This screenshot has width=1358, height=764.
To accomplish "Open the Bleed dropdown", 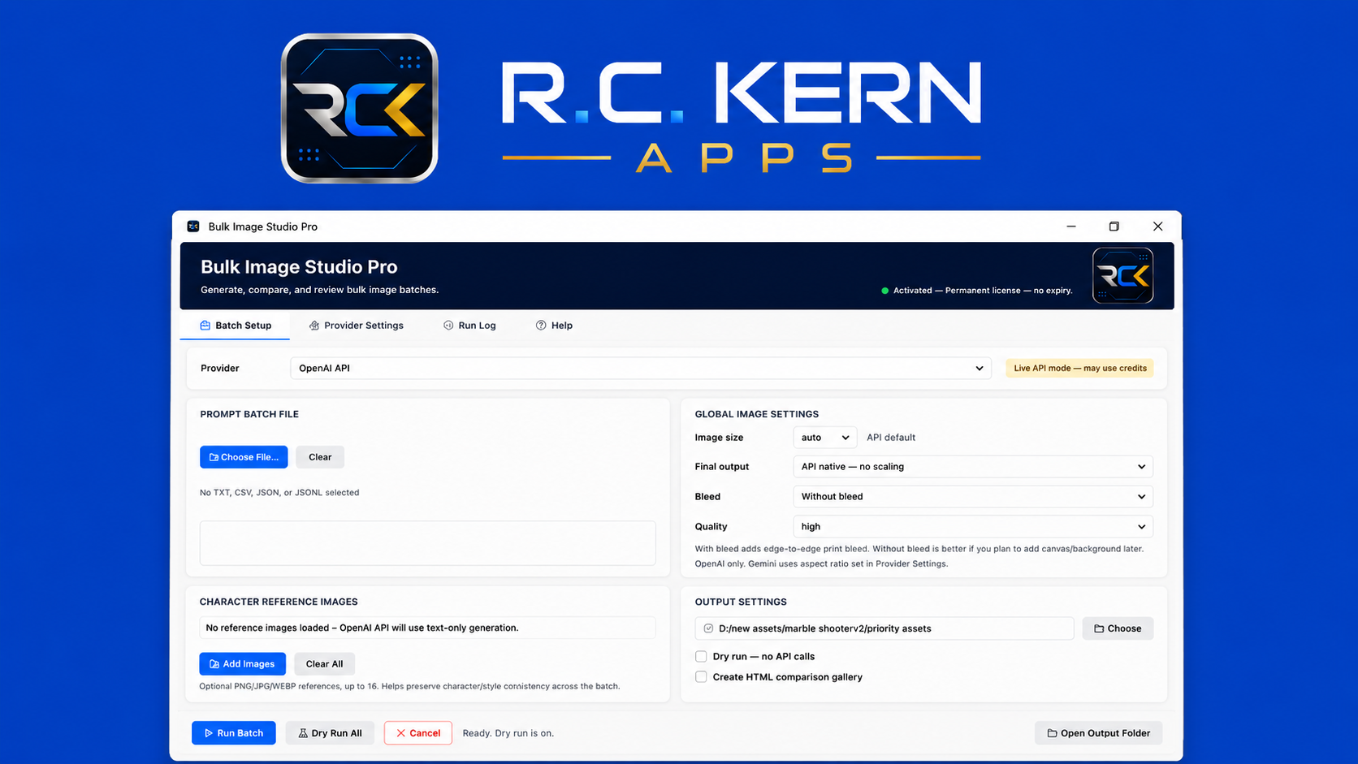I will click(x=973, y=497).
